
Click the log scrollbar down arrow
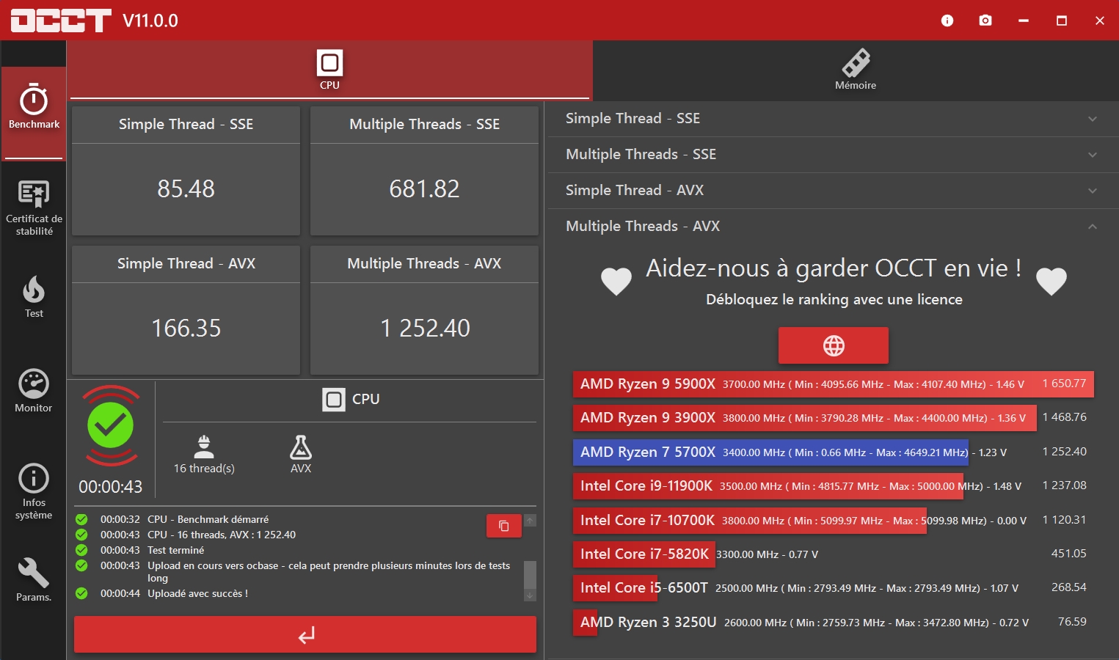[530, 596]
